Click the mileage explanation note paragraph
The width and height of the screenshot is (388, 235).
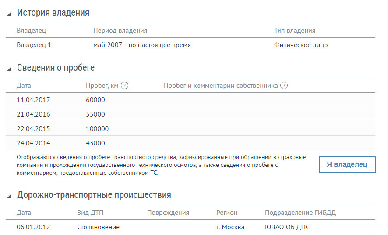(161, 165)
